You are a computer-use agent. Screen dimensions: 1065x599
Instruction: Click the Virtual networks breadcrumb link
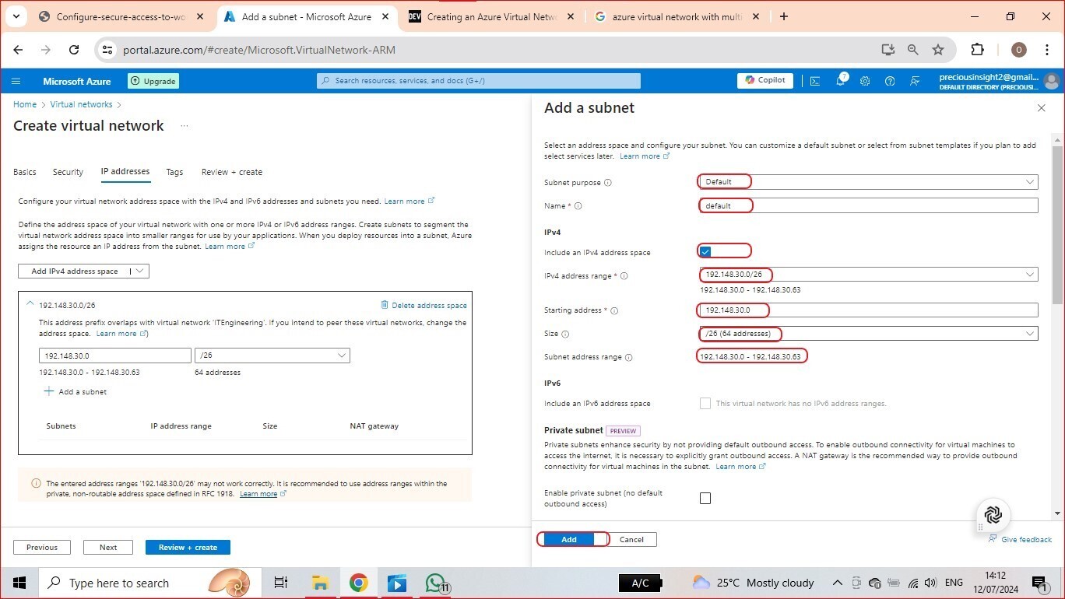click(81, 104)
